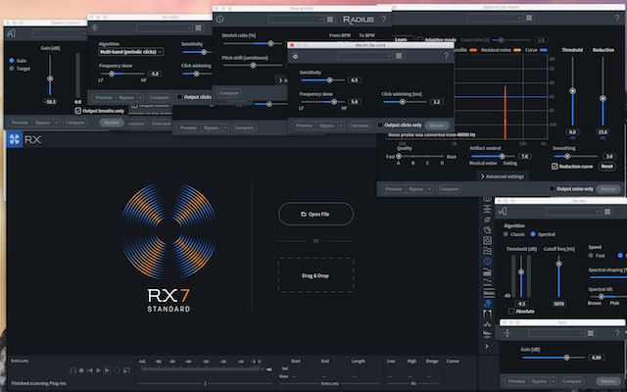The height and width of the screenshot is (392, 627).
Task: Open help in Spectral De-noise window
Action: [617, 18]
